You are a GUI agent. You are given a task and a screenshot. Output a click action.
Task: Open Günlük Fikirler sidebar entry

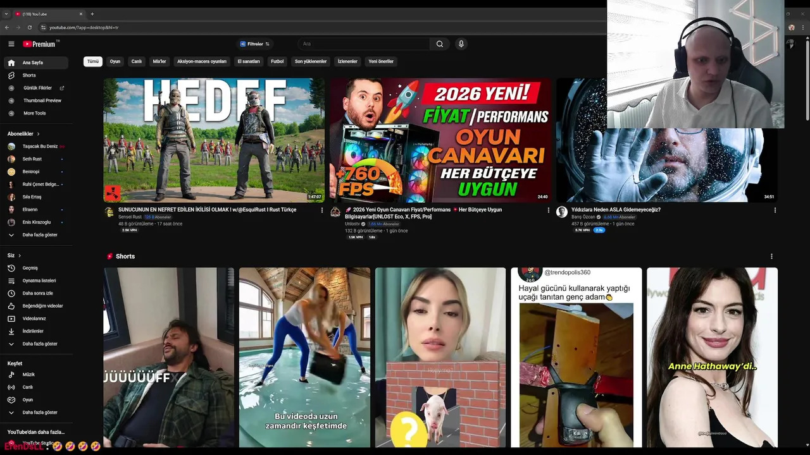click(35, 88)
